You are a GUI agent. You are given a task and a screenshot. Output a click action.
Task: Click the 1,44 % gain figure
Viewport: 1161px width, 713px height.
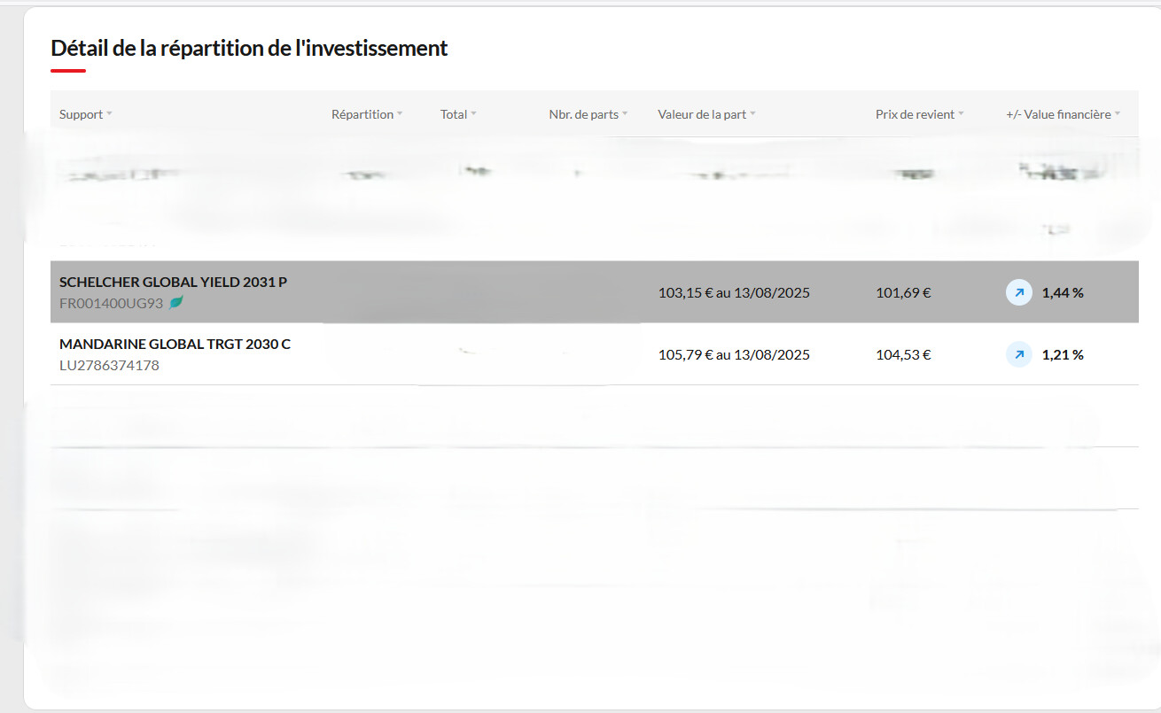click(x=1063, y=292)
